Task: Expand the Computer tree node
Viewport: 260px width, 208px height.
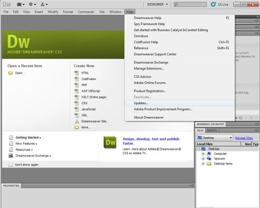Action: coord(203,154)
